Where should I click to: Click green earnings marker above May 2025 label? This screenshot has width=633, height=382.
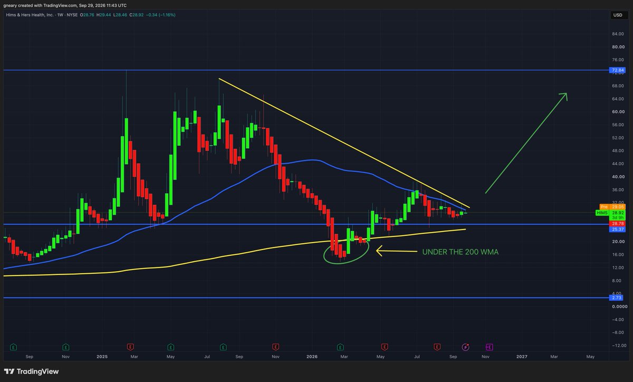tap(170, 347)
